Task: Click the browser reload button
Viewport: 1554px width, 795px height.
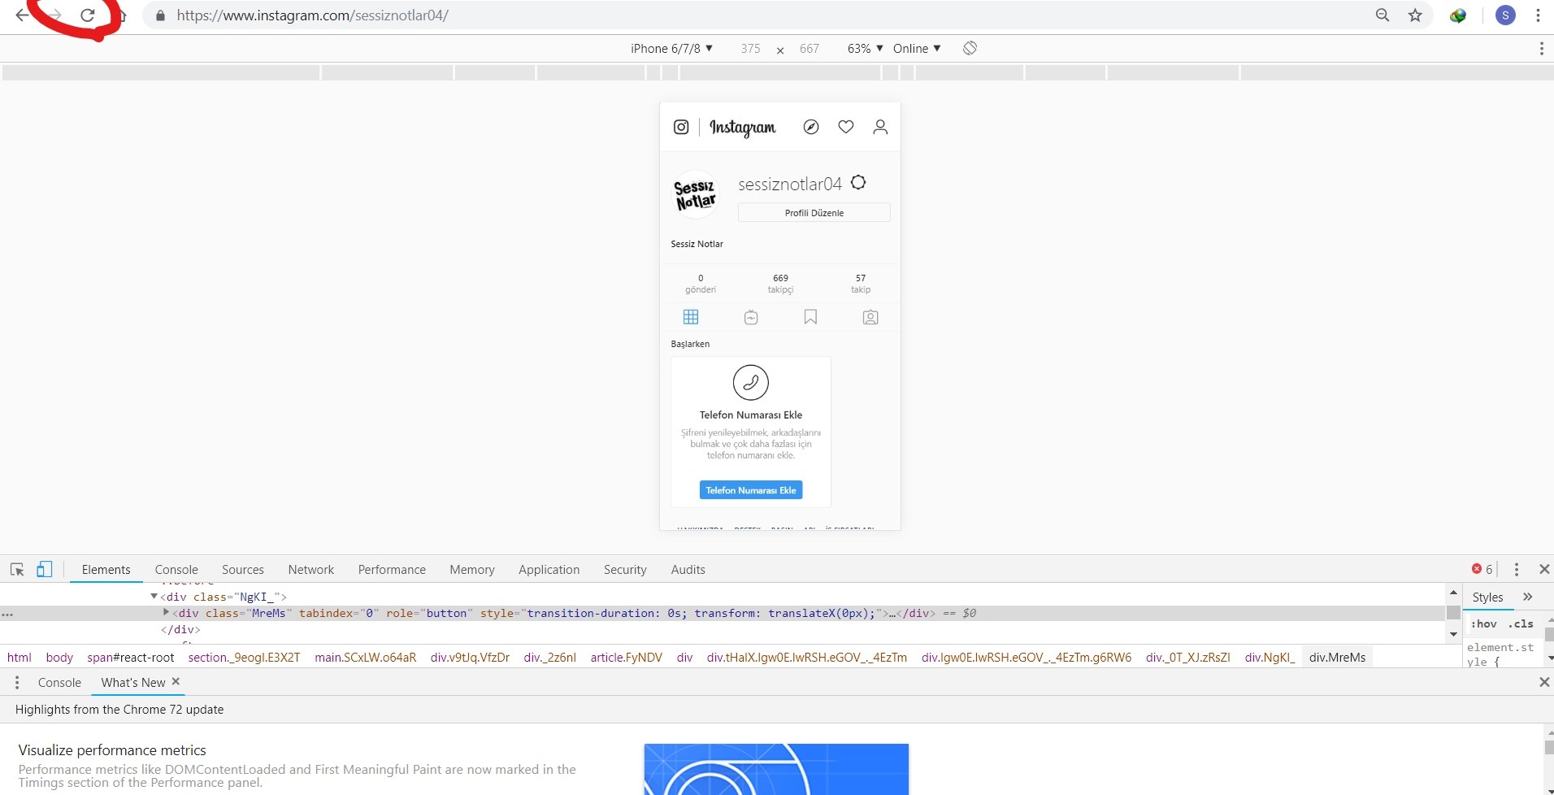Action: [x=88, y=15]
